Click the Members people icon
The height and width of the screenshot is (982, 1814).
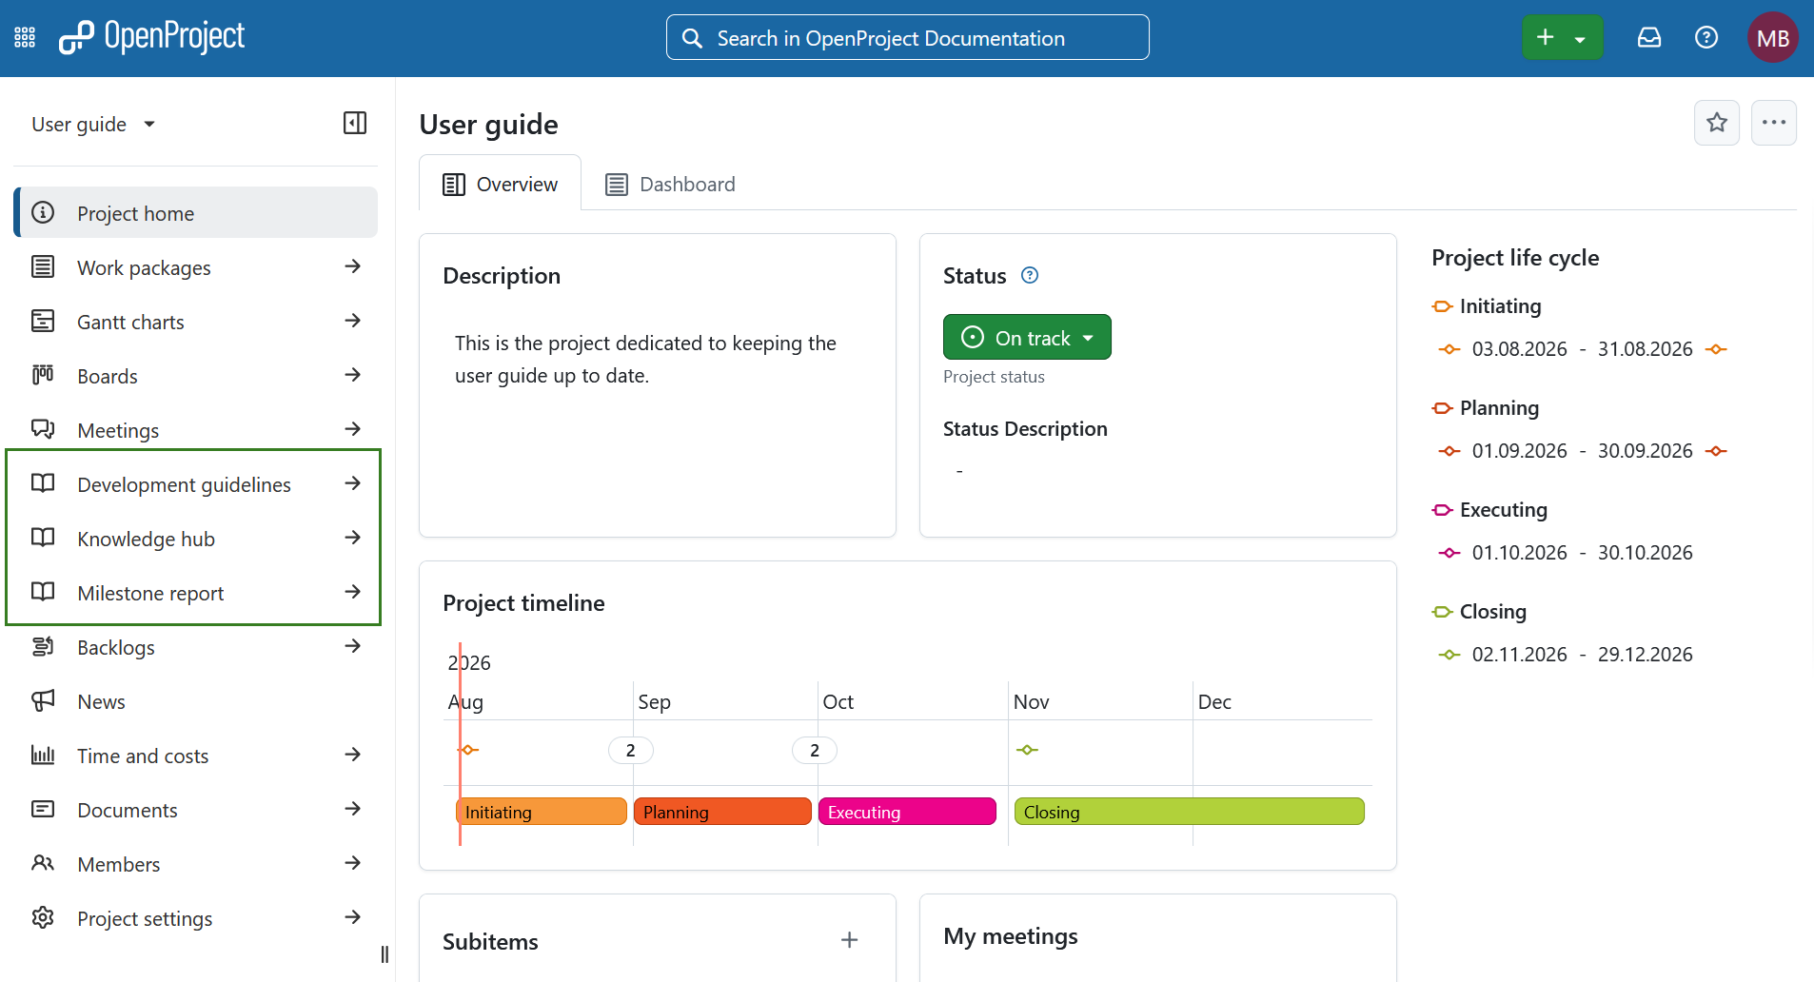(43, 863)
